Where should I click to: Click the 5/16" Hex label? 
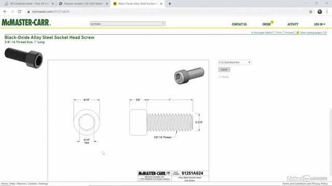click(87, 141)
